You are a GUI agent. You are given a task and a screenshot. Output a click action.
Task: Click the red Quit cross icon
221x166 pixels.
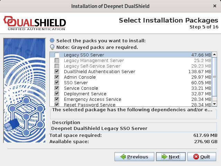(x=196, y=157)
